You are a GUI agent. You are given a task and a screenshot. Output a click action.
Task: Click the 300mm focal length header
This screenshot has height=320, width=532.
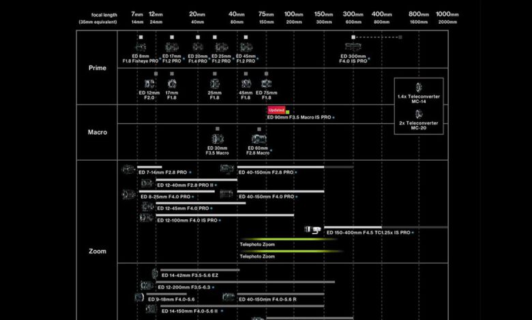(353, 14)
